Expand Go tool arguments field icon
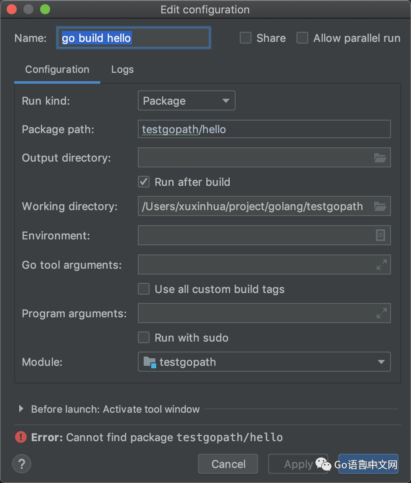The image size is (411, 483). point(381,265)
